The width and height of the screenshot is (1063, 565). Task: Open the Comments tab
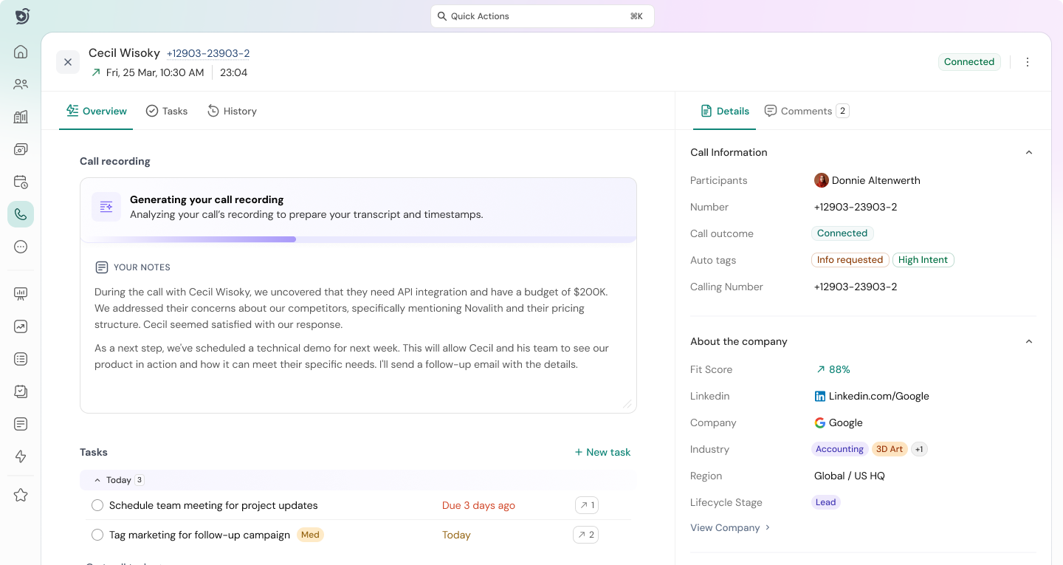[806, 111]
